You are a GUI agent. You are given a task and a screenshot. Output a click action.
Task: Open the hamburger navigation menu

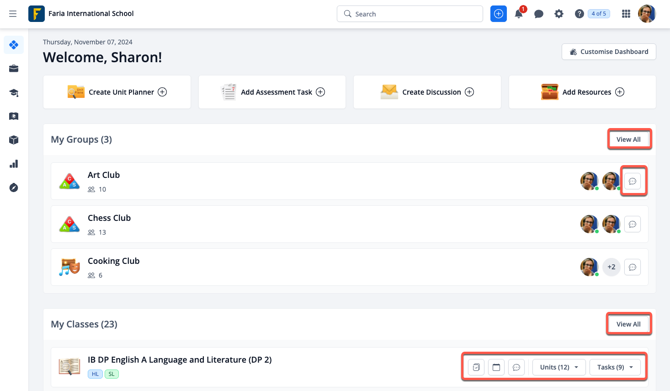13,14
